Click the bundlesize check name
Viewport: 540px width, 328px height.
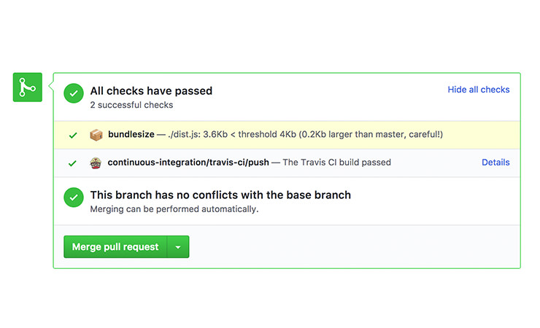pos(131,135)
